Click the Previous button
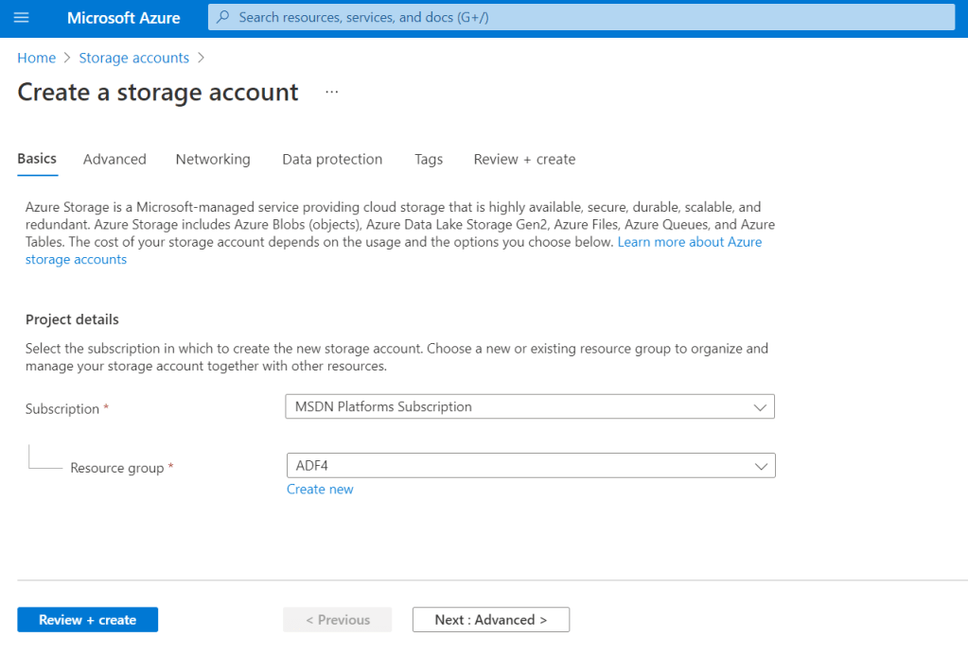 click(337, 620)
